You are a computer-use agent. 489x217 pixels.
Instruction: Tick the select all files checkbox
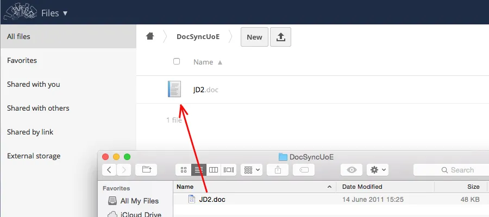click(177, 61)
